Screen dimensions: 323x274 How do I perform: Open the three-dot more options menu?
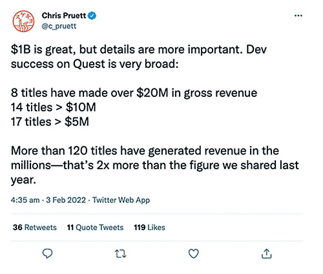298,16
